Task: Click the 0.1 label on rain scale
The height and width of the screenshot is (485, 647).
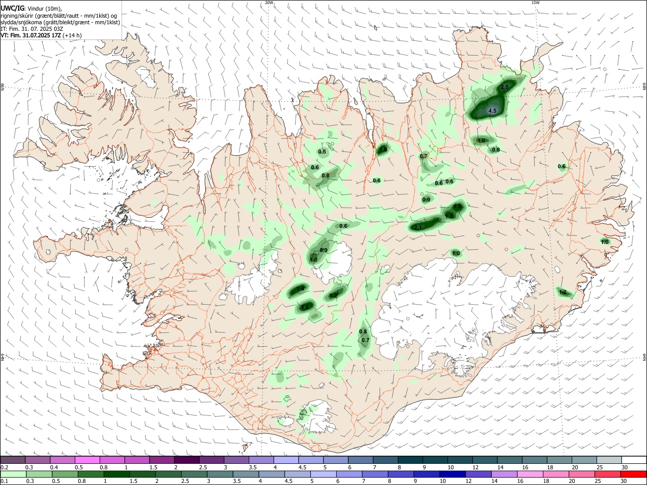Action: tap(5, 481)
